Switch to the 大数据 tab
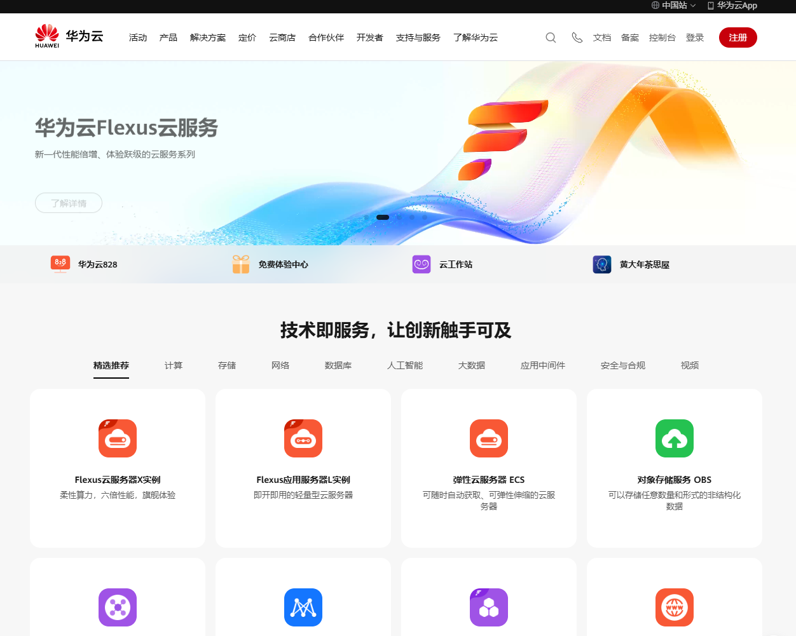 point(472,365)
